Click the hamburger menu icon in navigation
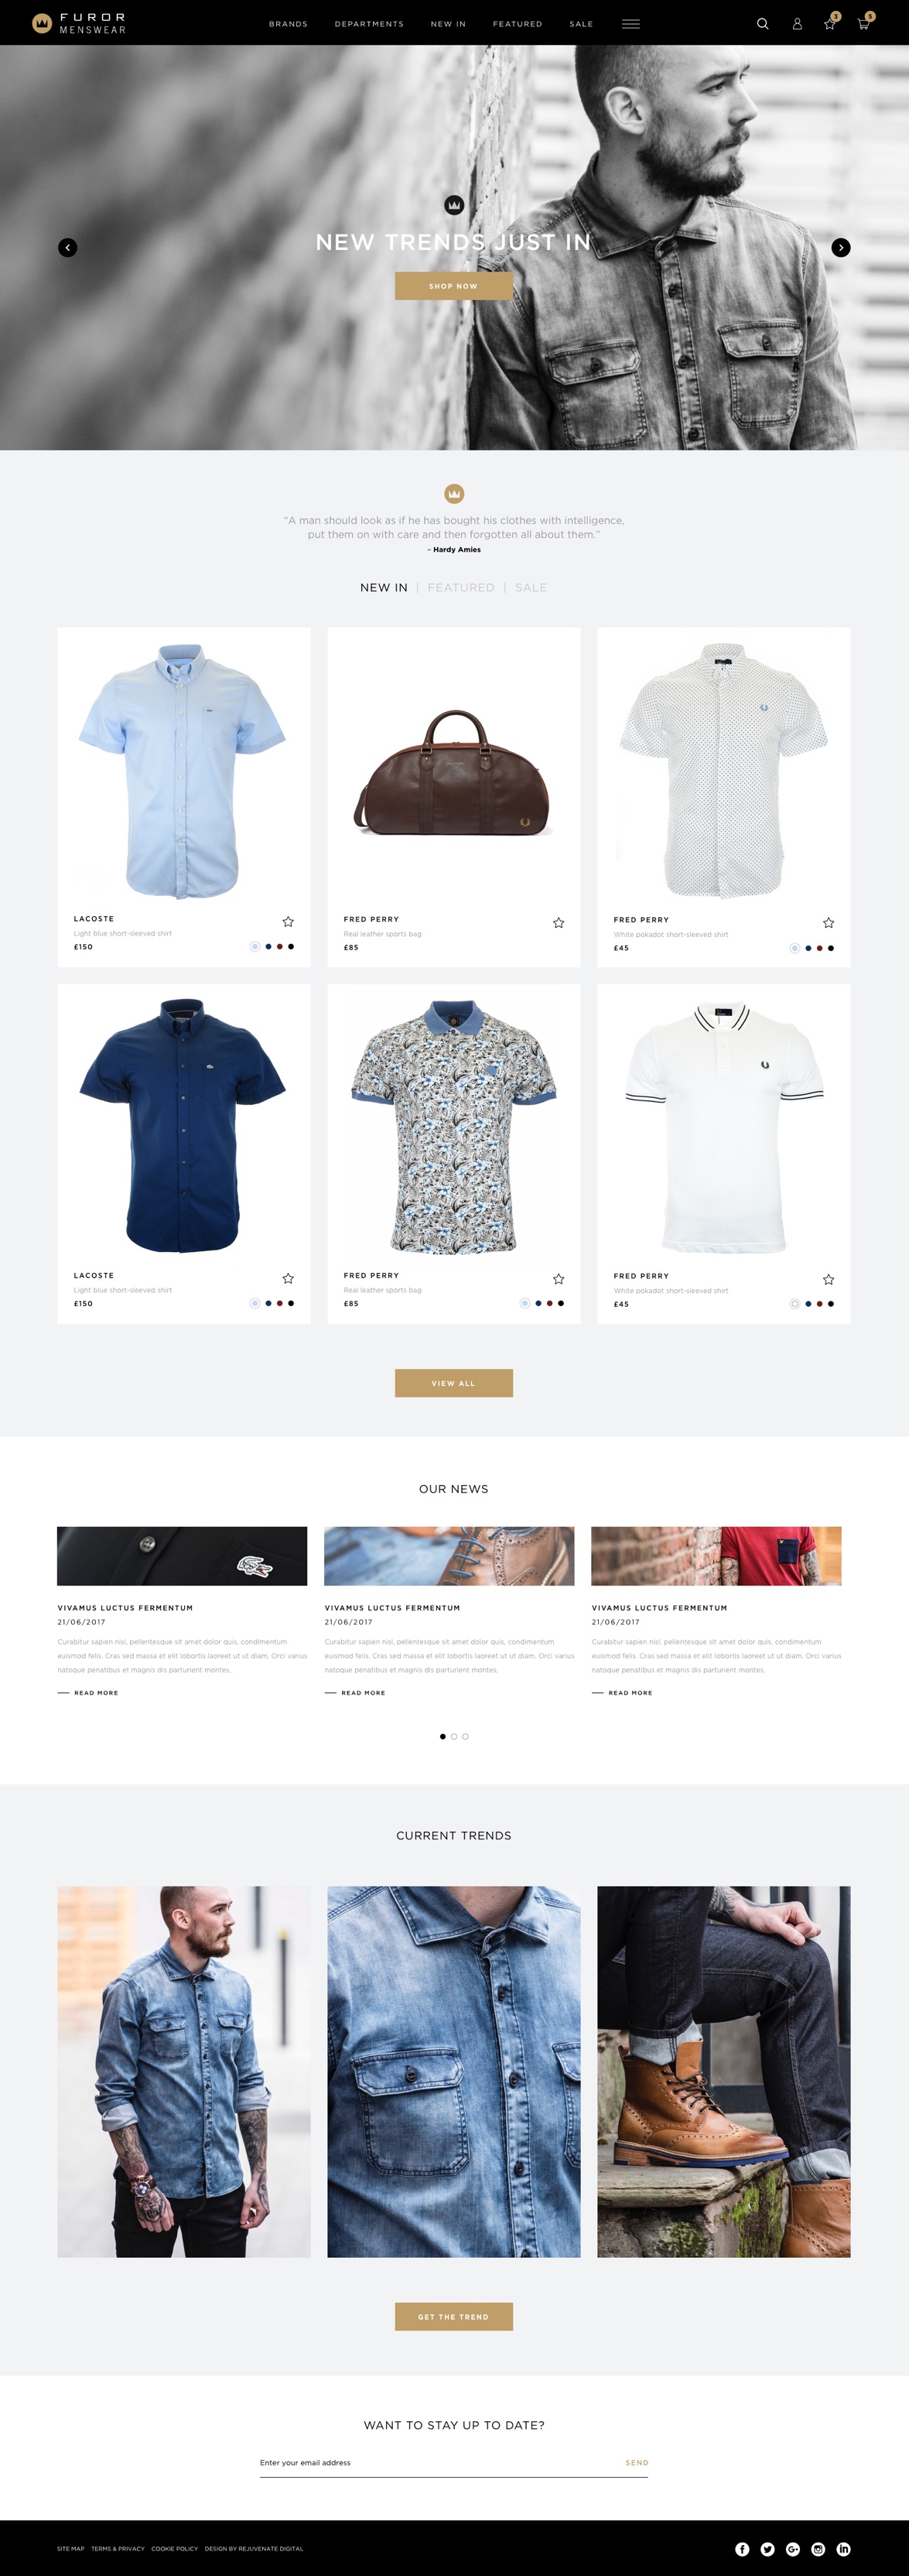 coord(631,24)
